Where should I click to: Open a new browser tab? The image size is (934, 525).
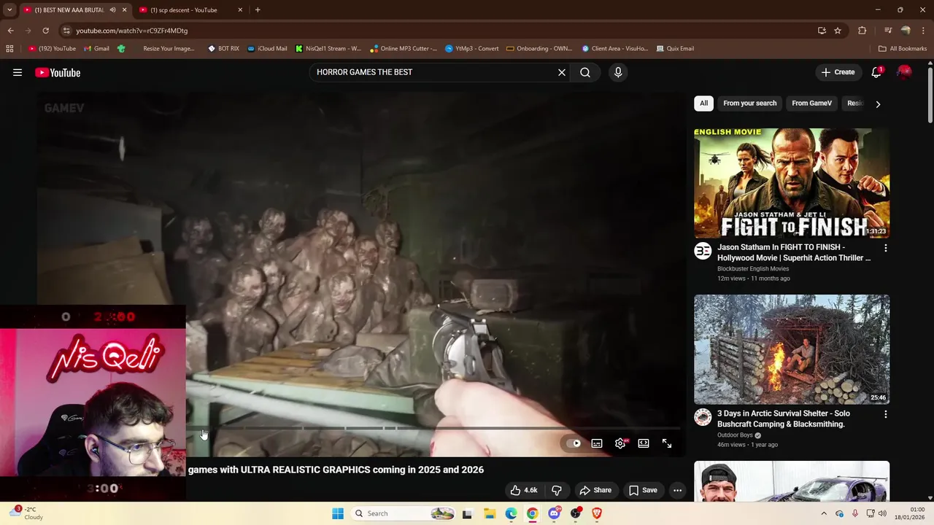258,10
